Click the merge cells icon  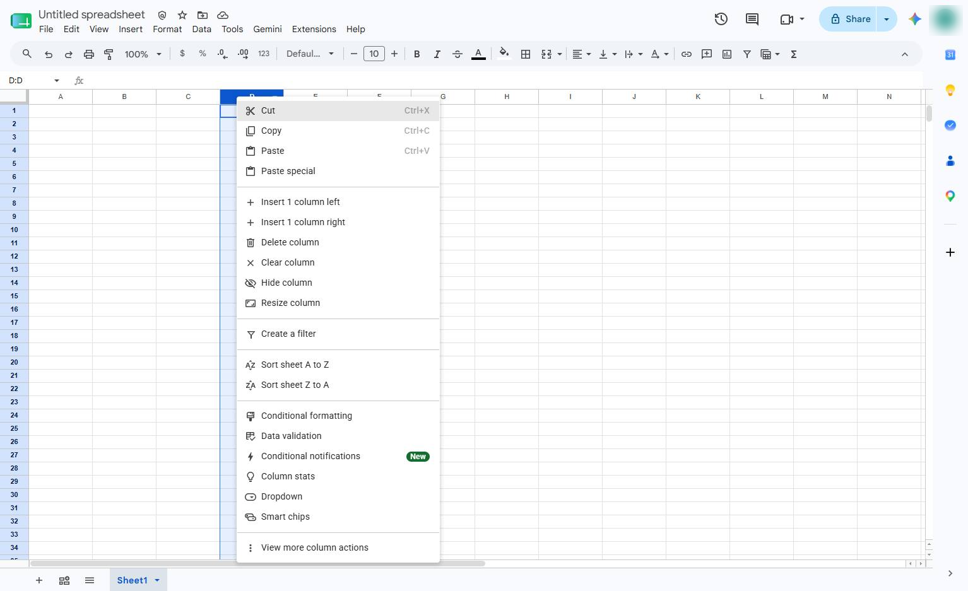point(546,54)
